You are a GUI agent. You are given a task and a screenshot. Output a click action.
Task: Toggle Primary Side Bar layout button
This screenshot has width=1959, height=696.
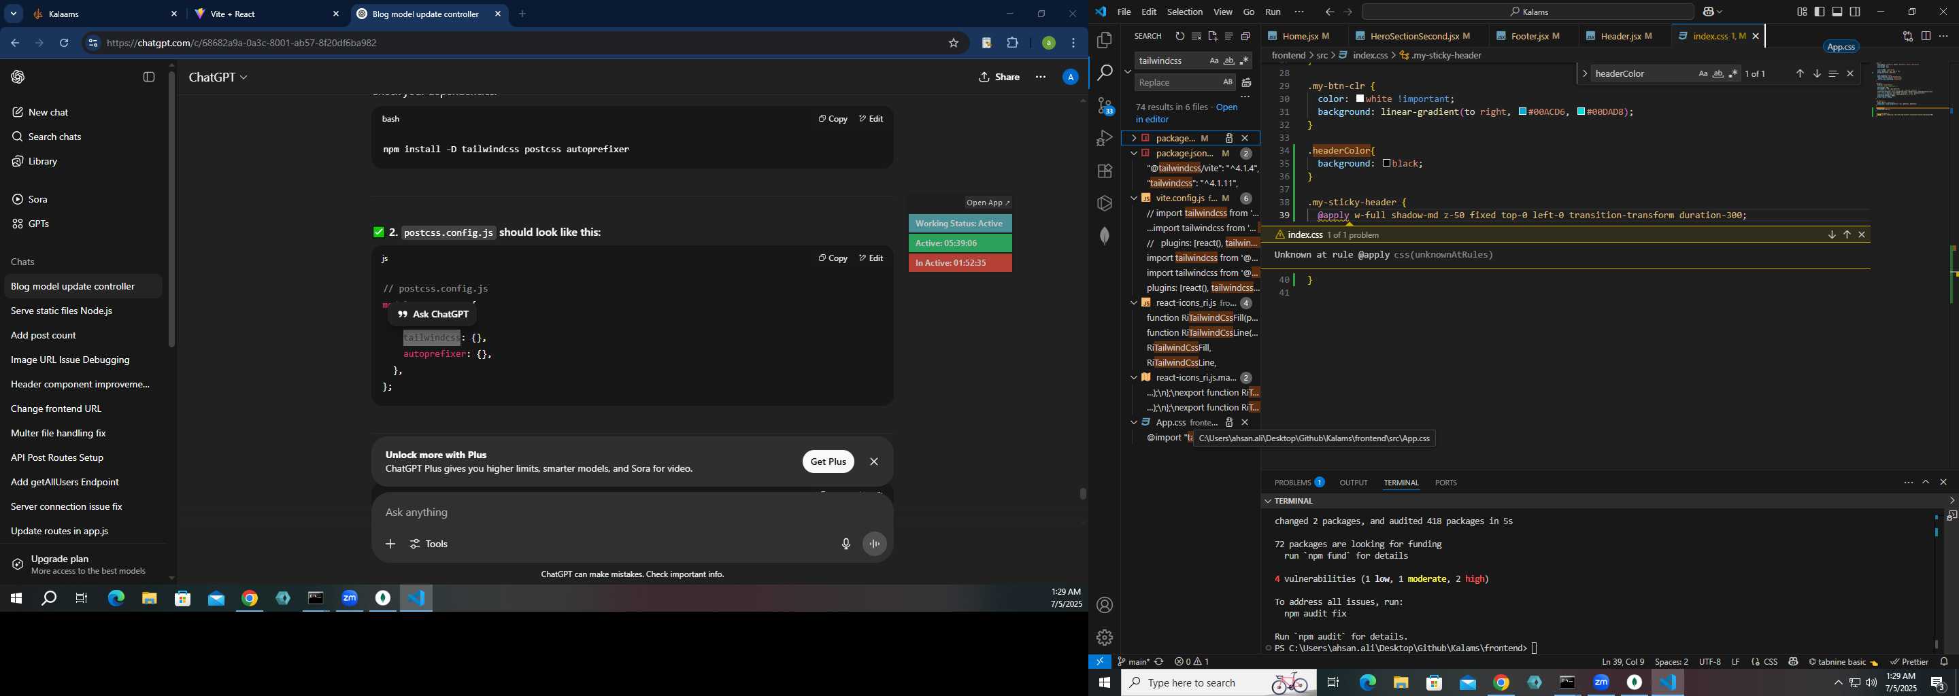click(x=1819, y=12)
